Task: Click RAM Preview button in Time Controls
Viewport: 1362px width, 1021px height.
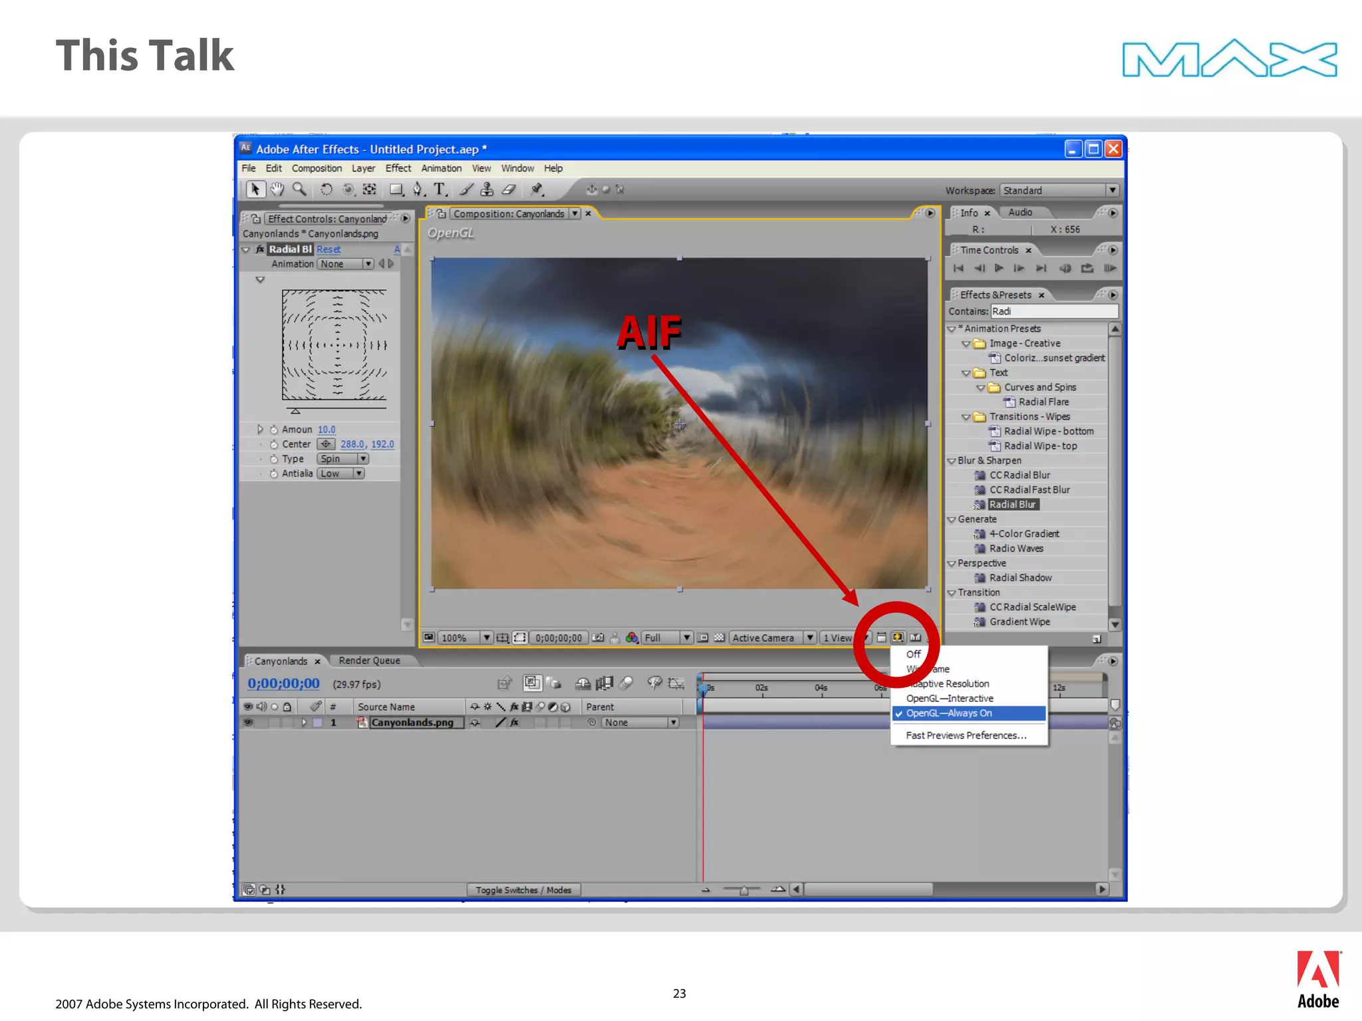Action: point(1109,269)
